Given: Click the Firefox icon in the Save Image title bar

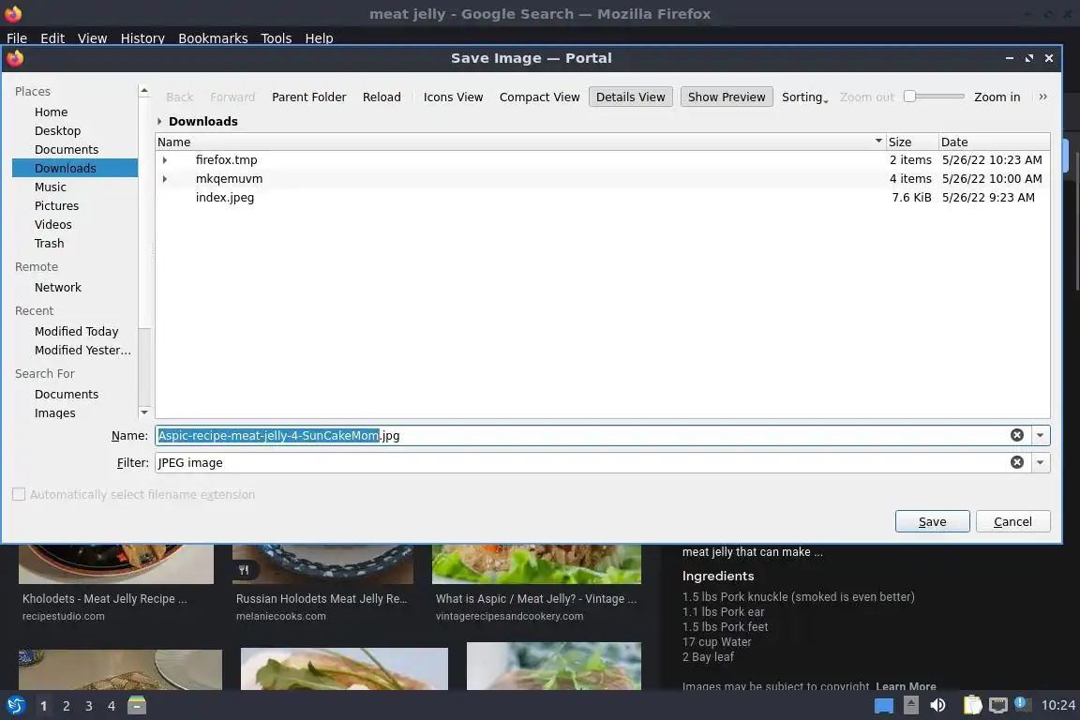Looking at the screenshot, I should pos(15,58).
